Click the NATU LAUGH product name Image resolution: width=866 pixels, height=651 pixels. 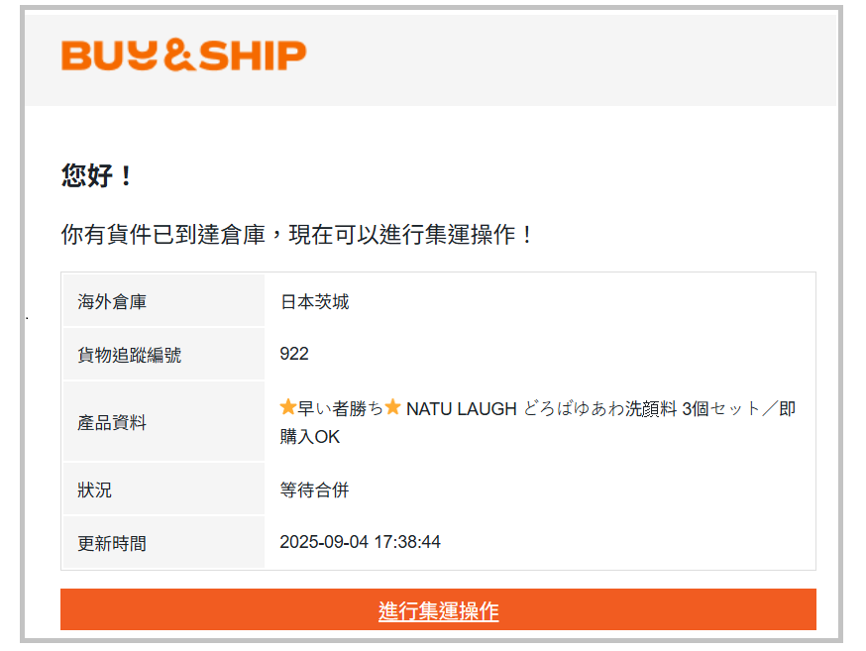click(461, 408)
